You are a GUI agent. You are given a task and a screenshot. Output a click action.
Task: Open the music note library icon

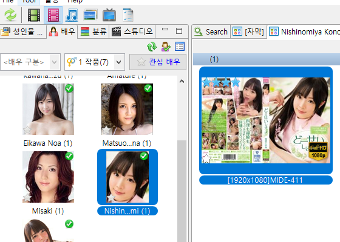pos(72,15)
